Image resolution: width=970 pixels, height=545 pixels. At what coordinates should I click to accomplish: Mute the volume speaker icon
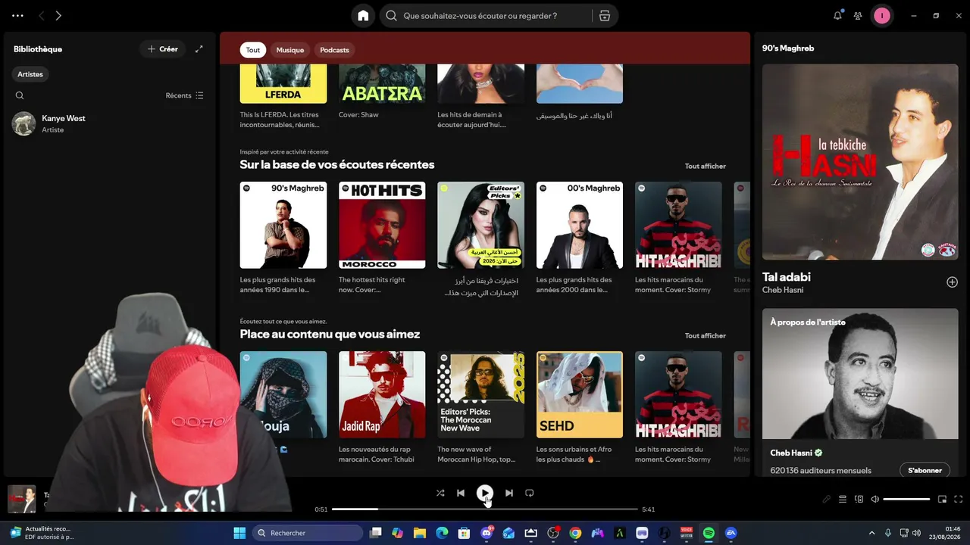875,500
